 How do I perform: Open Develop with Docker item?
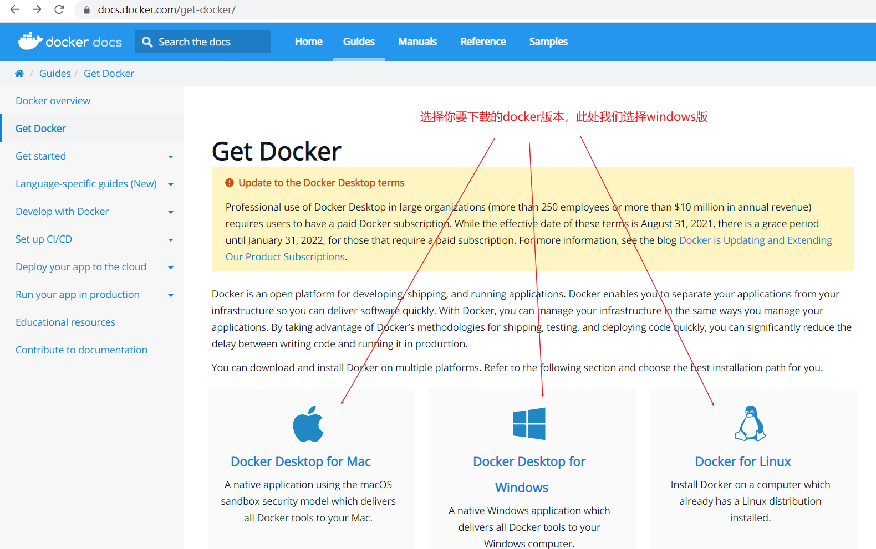click(62, 212)
